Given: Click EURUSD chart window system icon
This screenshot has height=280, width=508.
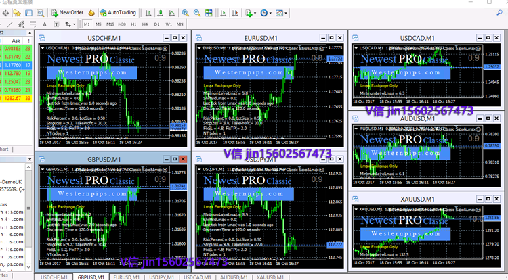Looking at the screenshot, I should coord(199,38).
